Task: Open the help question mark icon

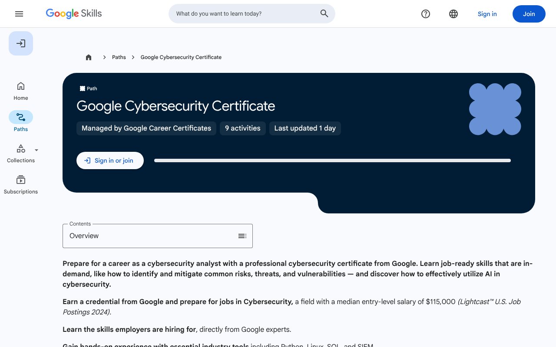Action: coord(426,14)
